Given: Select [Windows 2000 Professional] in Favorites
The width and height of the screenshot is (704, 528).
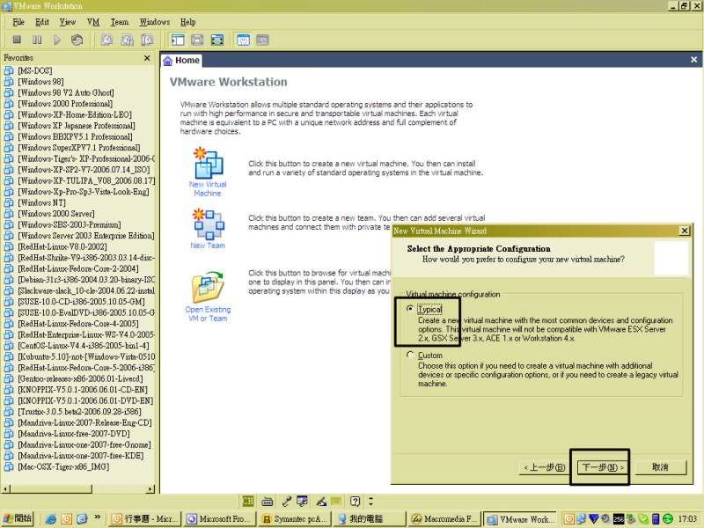Looking at the screenshot, I should point(65,104).
